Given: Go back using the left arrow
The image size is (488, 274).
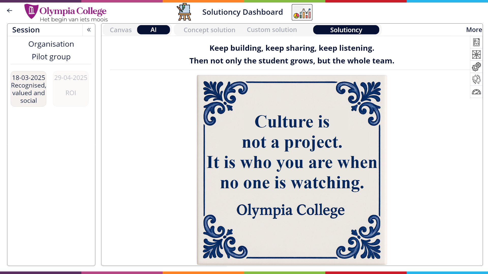Looking at the screenshot, I should tap(10, 11).
